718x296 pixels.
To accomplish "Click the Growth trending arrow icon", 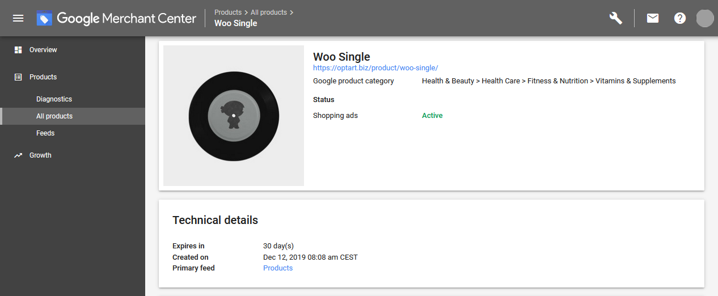I will click(18, 155).
